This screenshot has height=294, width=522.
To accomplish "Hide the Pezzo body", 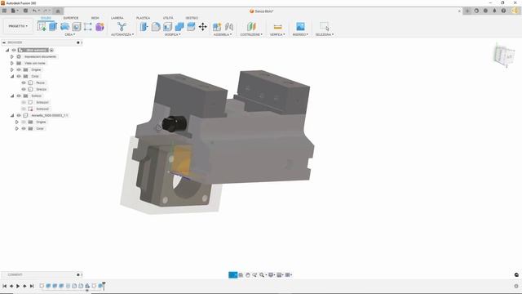I will [x=24, y=82].
